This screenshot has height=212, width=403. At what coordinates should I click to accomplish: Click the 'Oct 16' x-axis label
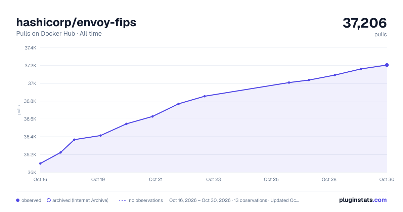40,179
